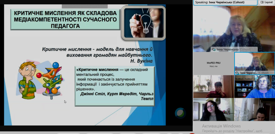The image size is (275, 134).
Task: Click the Webex logo ball on slide
Action: pos(180,113)
